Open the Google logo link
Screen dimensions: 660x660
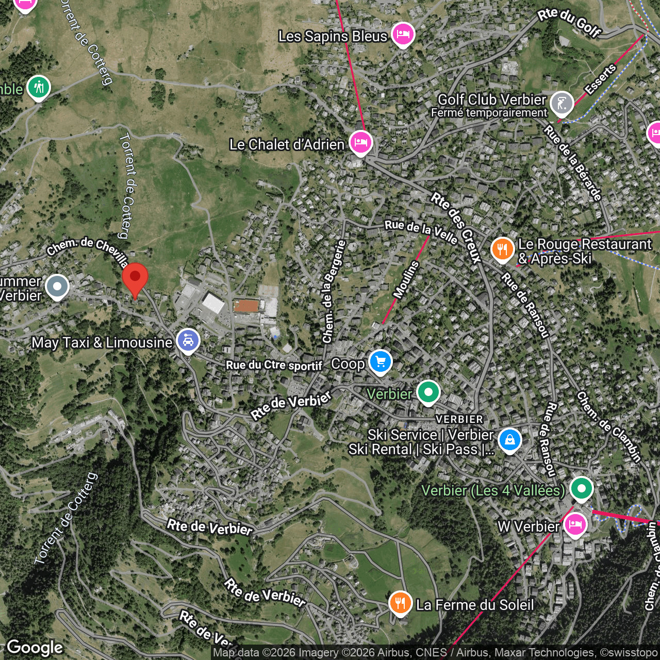pos(35,648)
